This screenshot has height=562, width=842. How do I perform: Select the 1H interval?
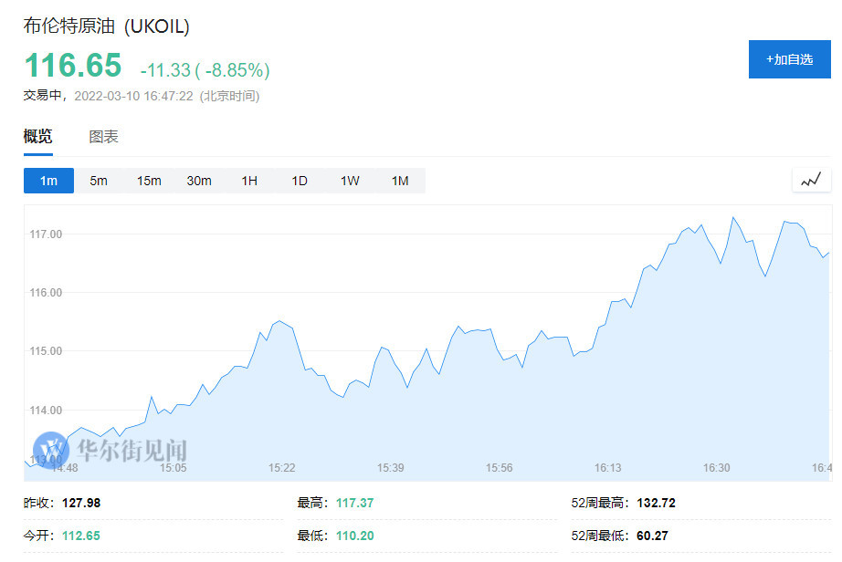click(249, 181)
